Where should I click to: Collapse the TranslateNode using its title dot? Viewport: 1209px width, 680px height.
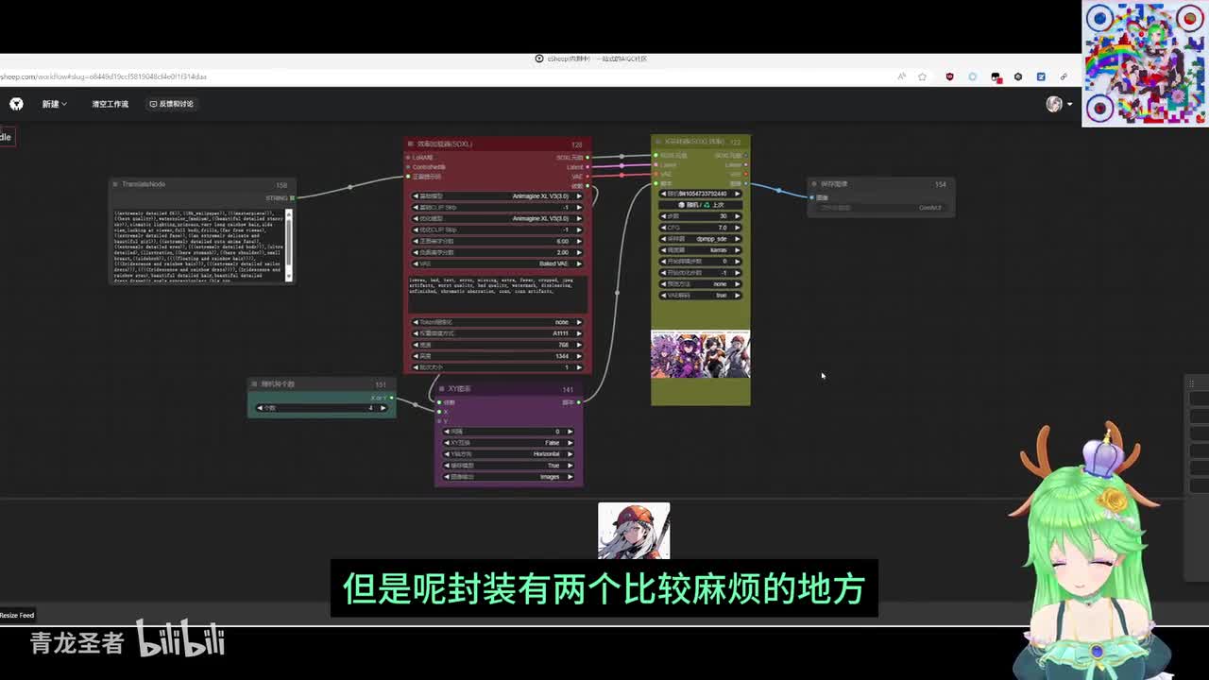[116, 185]
